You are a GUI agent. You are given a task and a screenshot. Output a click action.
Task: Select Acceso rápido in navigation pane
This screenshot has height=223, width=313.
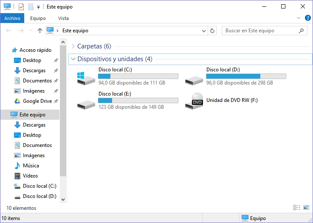[x=35, y=50]
